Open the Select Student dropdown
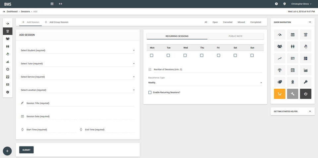Viewport: 318px width, 158px height. click(x=78, y=50)
